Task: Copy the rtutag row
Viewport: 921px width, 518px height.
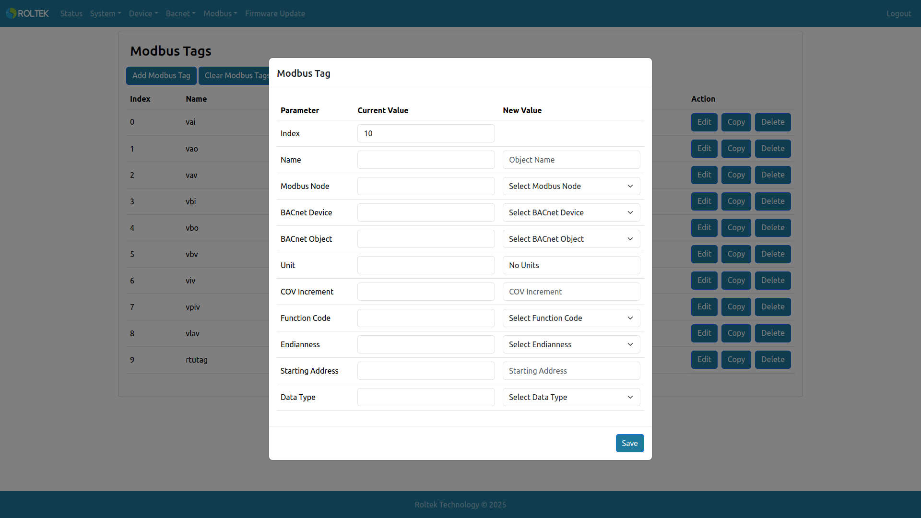Action: [736, 360]
